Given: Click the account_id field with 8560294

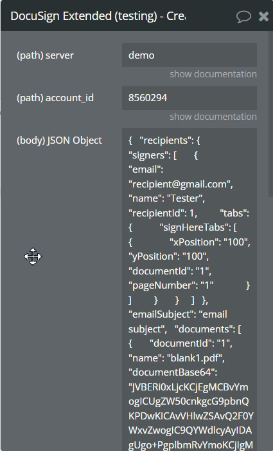Looking at the screenshot, I should tap(189, 98).
